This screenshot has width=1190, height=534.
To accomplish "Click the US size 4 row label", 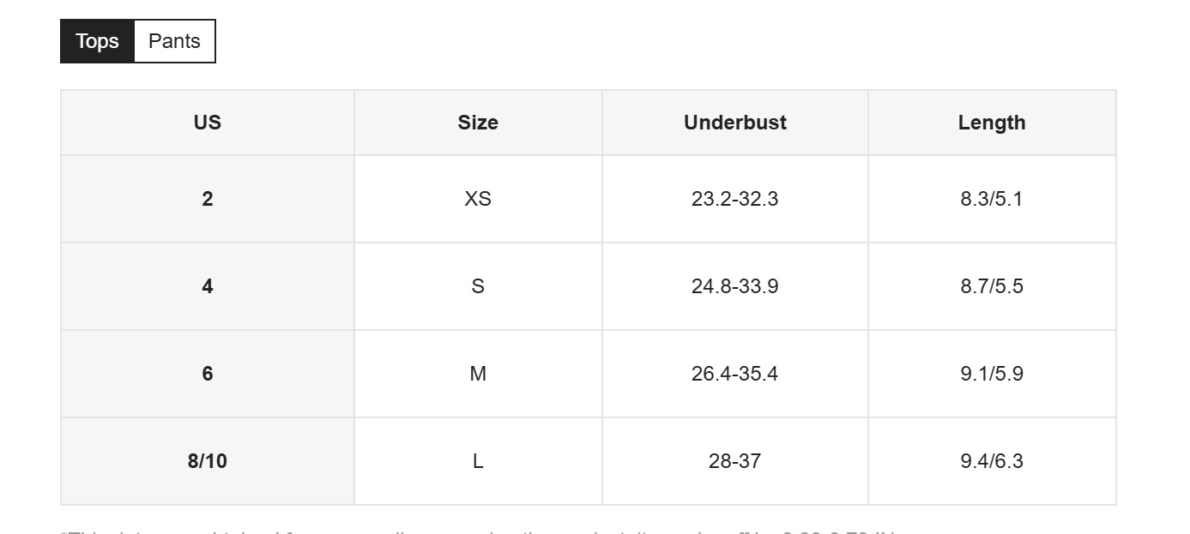I will (x=208, y=286).
